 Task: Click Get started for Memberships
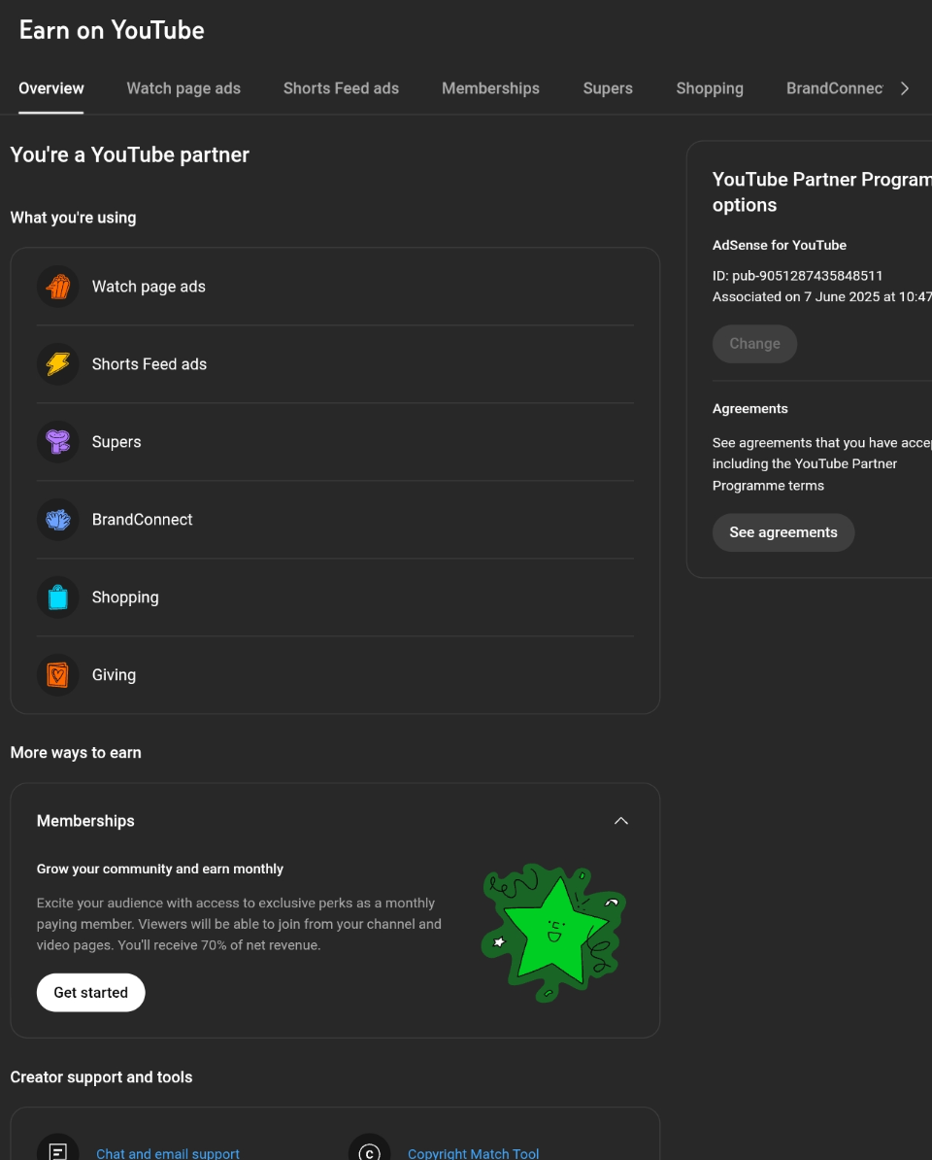(91, 992)
